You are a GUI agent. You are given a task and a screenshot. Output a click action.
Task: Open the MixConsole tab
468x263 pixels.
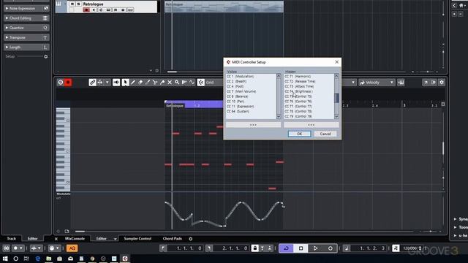(75, 239)
